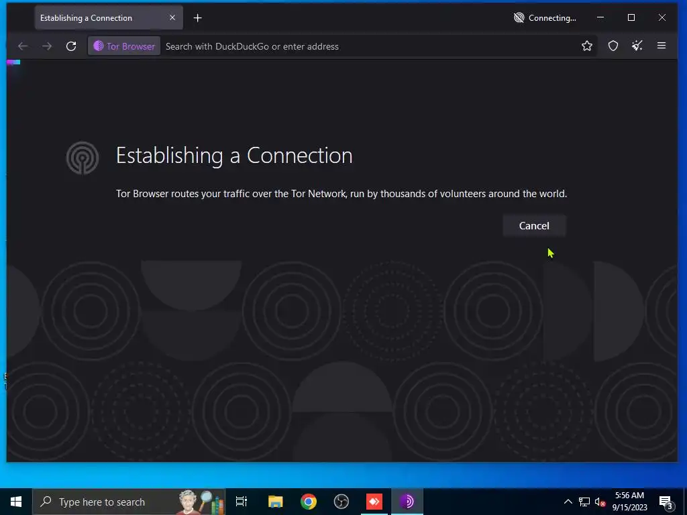Open a new tab with plus button

click(x=198, y=18)
